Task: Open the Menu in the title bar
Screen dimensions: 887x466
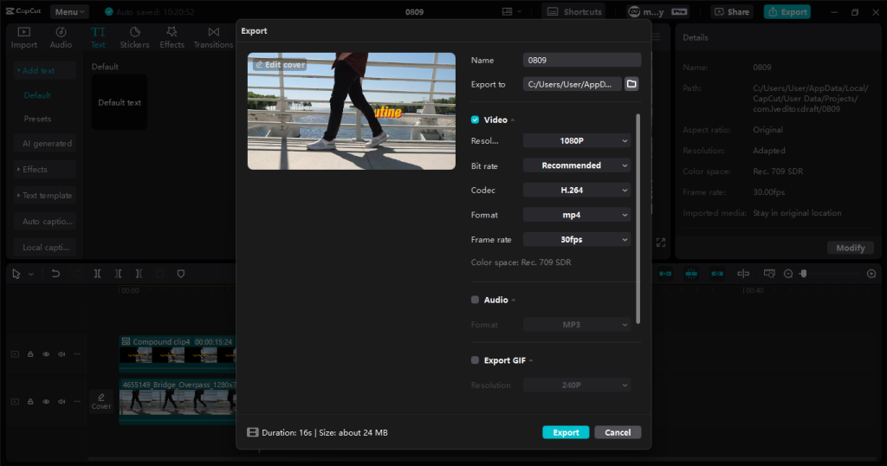Action: pos(68,12)
